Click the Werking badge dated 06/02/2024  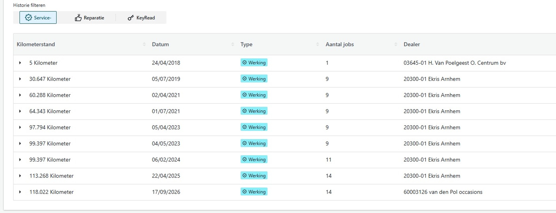pyautogui.click(x=254, y=159)
